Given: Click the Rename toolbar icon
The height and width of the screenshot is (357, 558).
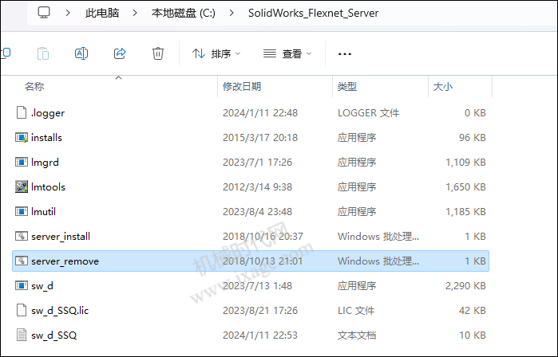Looking at the screenshot, I should coord(81,53).
